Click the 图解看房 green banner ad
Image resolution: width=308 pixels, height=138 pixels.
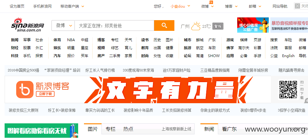41,130
